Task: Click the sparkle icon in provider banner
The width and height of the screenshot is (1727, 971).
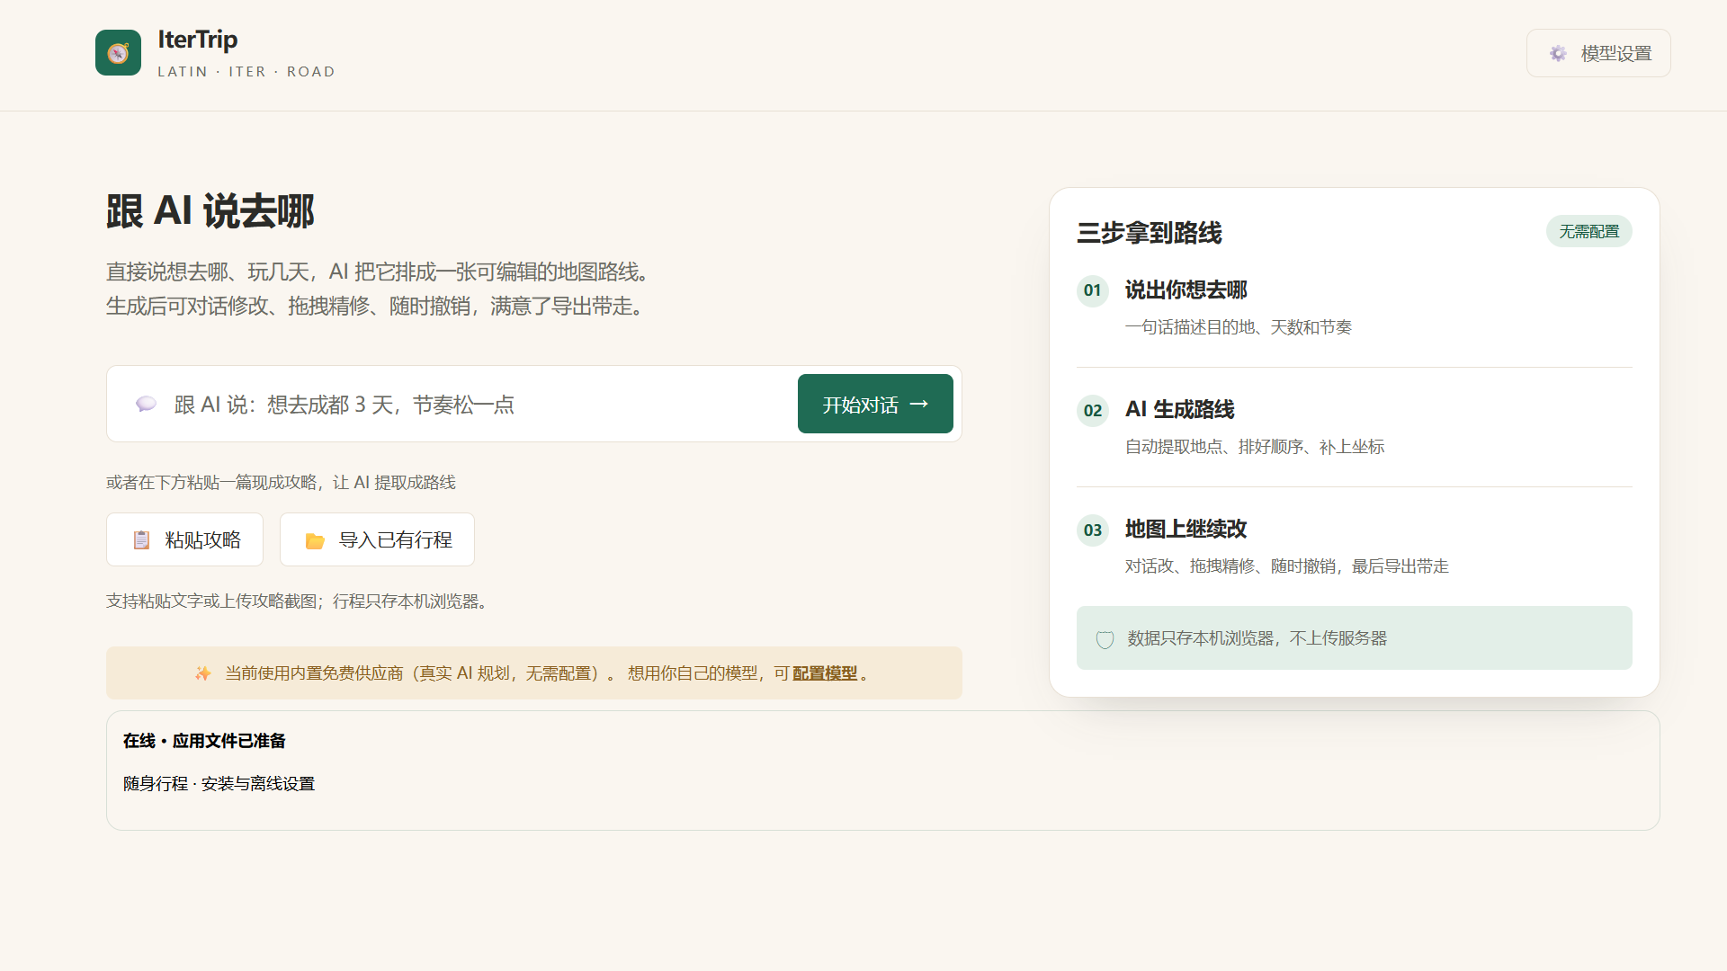Action: pos(203,673)
